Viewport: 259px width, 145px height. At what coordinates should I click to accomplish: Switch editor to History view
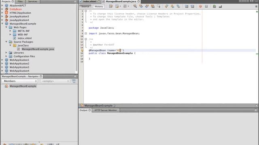(99, 6)
